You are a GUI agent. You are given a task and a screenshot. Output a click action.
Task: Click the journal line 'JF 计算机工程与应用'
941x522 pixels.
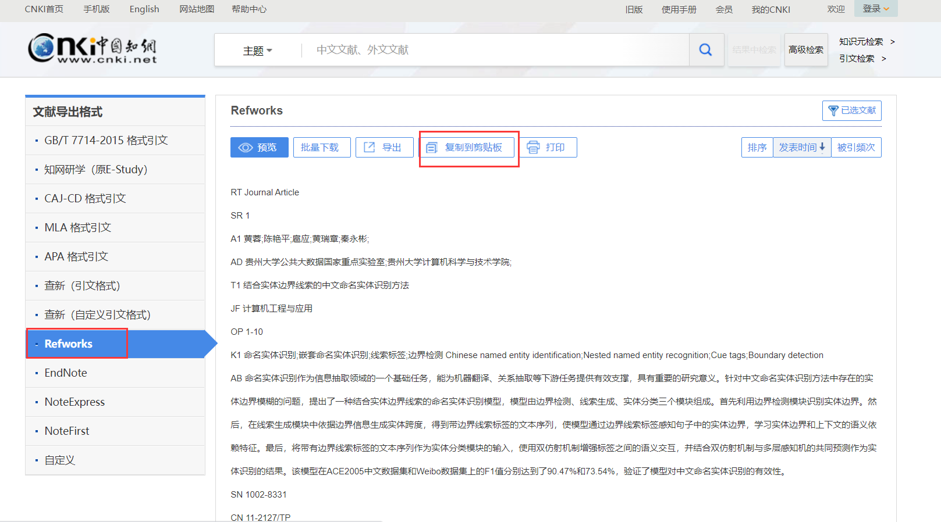coord(272,309)
